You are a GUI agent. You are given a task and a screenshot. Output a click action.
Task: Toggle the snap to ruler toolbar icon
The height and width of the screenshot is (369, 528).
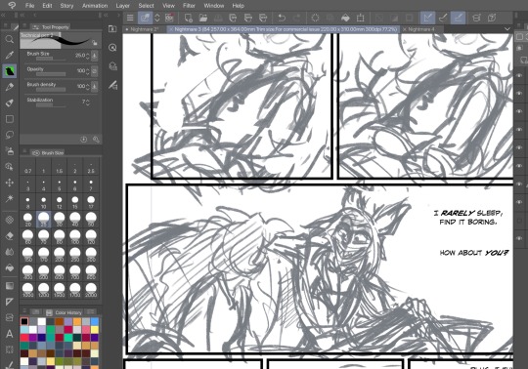[x=427, y=18]
